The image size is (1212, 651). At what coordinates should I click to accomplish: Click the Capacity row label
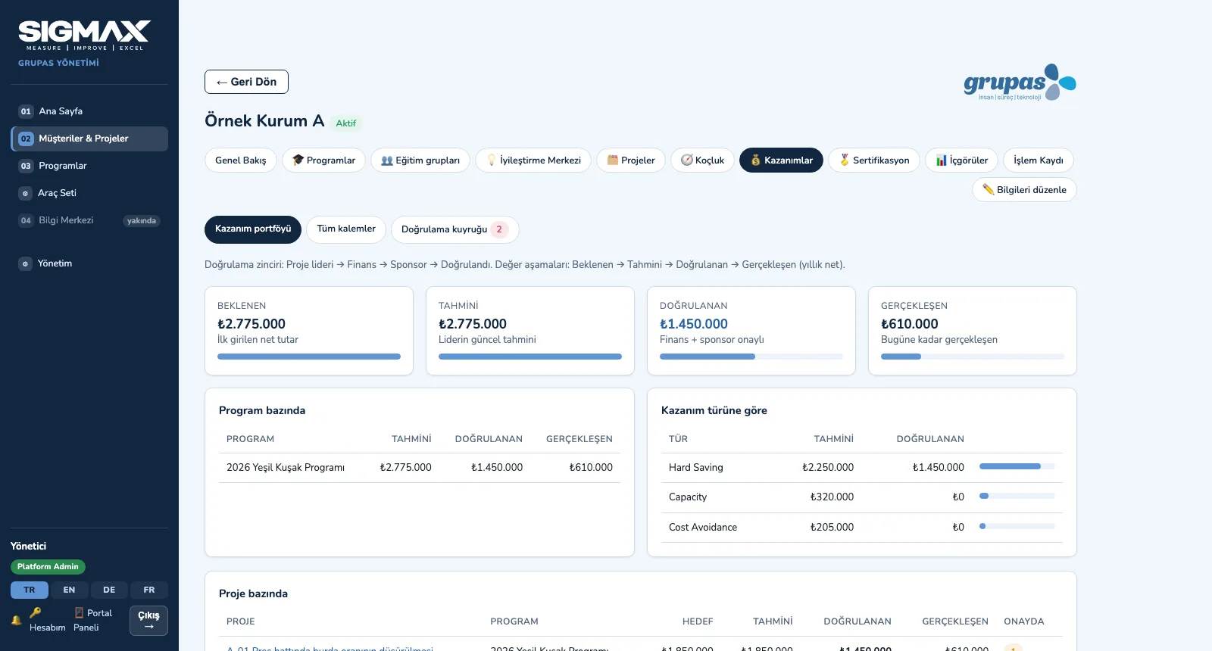coord(688,497)
